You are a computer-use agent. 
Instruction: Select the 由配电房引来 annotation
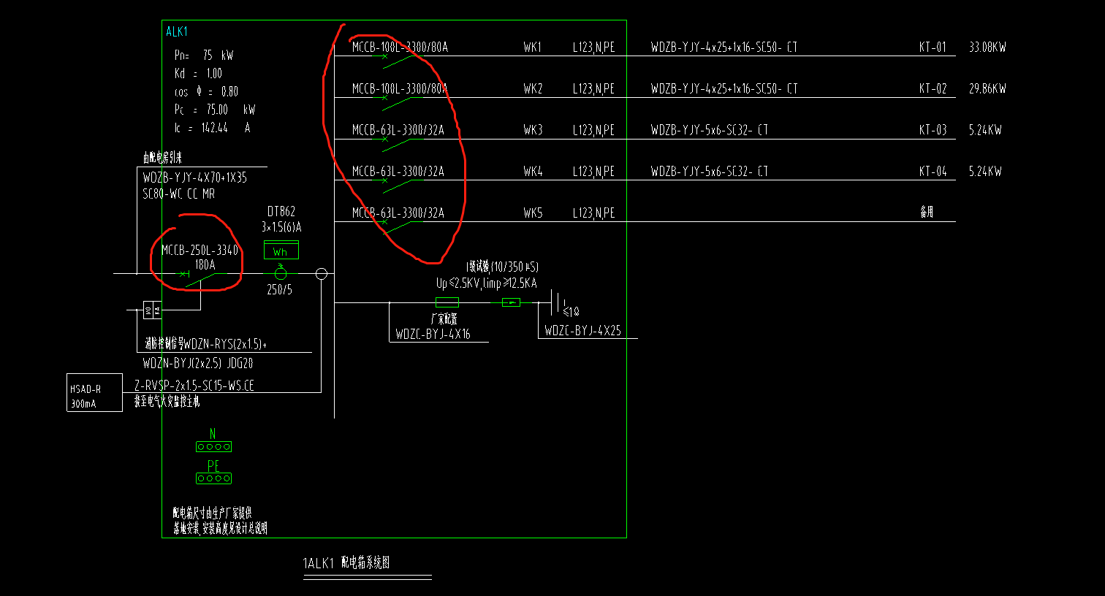click(x=162, y=158)
